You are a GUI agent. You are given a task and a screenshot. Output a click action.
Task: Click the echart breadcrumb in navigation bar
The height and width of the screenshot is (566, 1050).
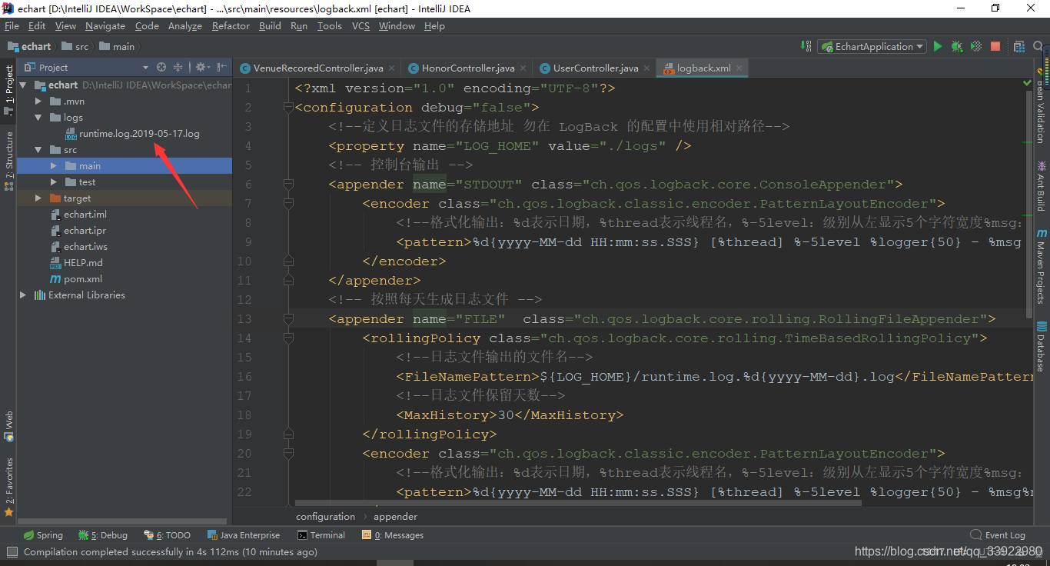(28, 47)
